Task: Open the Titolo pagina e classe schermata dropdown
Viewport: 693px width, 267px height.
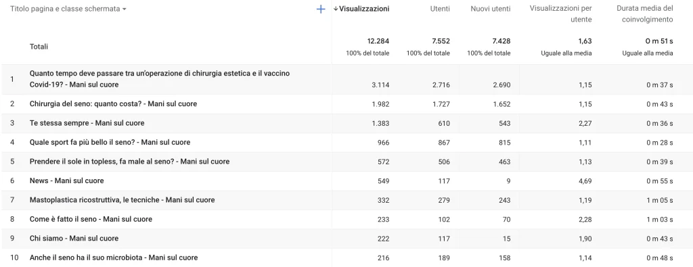Action: point(68,9)
